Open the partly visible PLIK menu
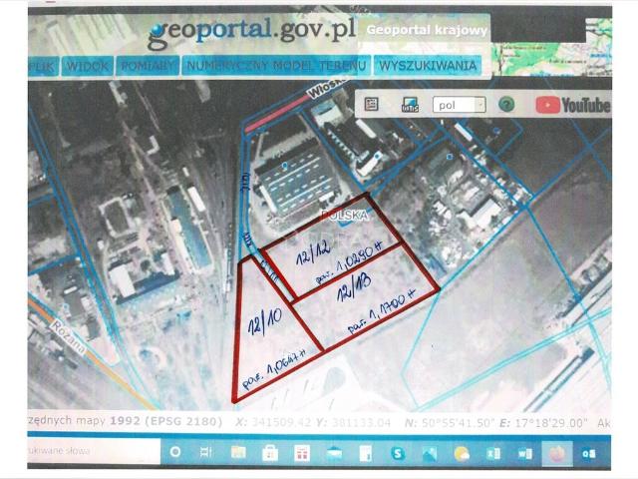Image resolution: width=638 pixels, height=479 pixels. [43, 67]
